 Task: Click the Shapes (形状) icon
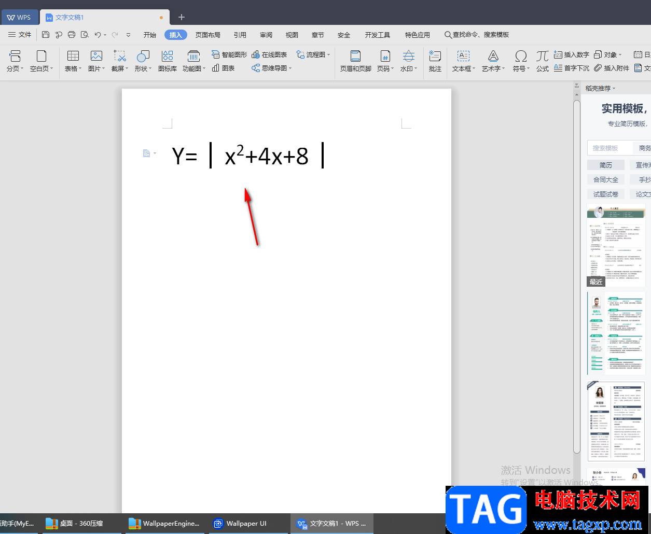[143, 56]
